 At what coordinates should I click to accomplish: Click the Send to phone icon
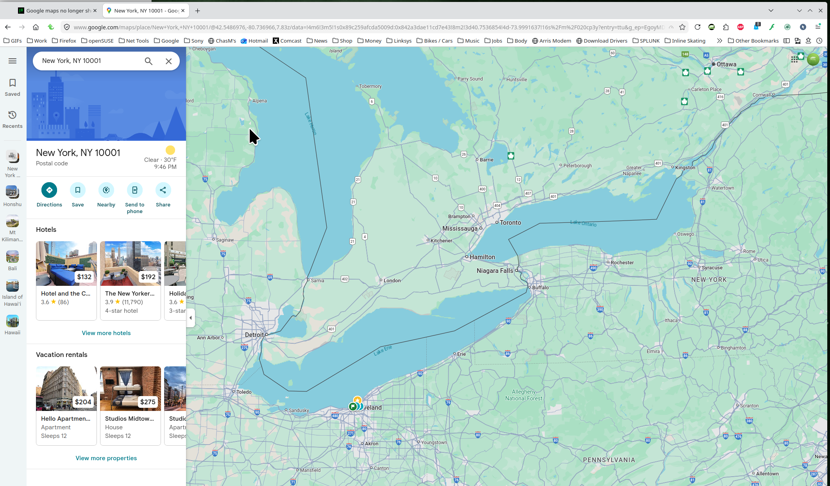pos(134,190)
